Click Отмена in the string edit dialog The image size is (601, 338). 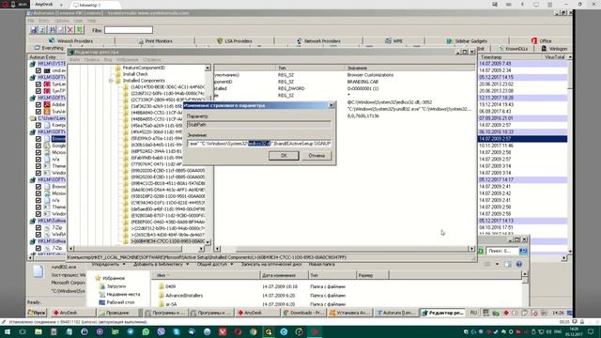tap(316, 156)
